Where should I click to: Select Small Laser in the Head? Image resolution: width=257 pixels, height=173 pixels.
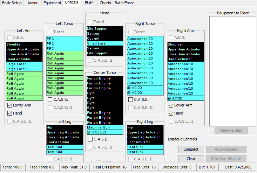tap(105, 43)
